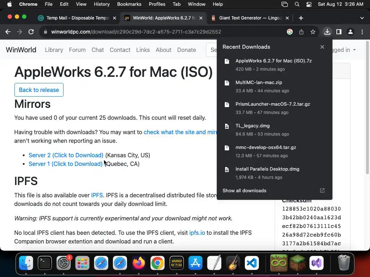Open the File menu

point(49,4)
